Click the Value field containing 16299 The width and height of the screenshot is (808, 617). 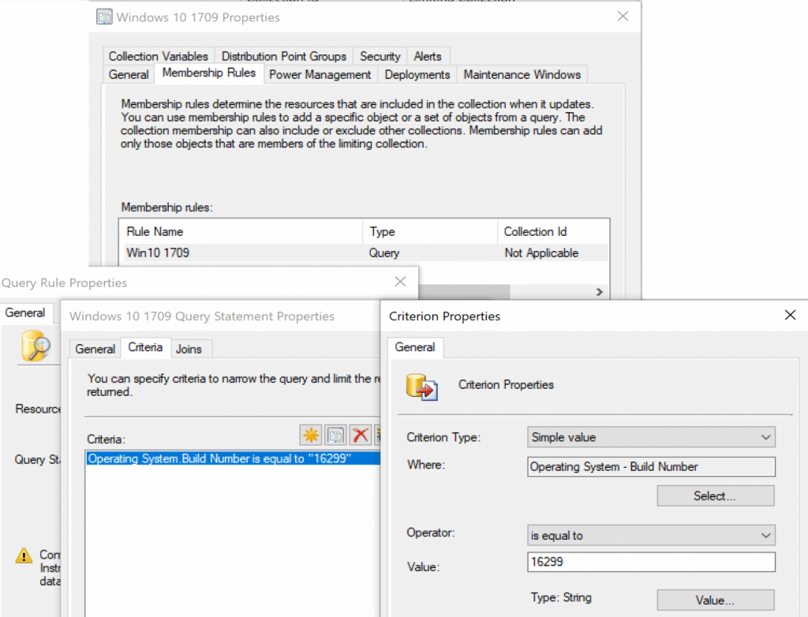(651, 562)
